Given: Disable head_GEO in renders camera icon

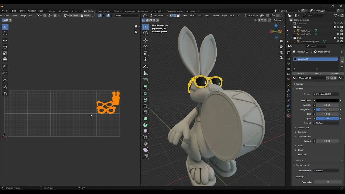Looking at the screenshot, I should (341, 31).
